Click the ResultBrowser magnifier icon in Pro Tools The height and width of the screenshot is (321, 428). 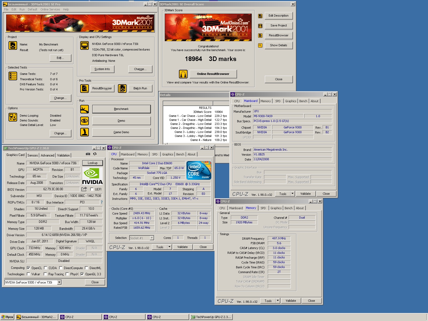point(85,88)
